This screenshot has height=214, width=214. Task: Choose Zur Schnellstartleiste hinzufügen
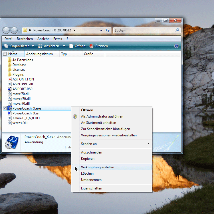pyautogui.click(x=112, y=129)
